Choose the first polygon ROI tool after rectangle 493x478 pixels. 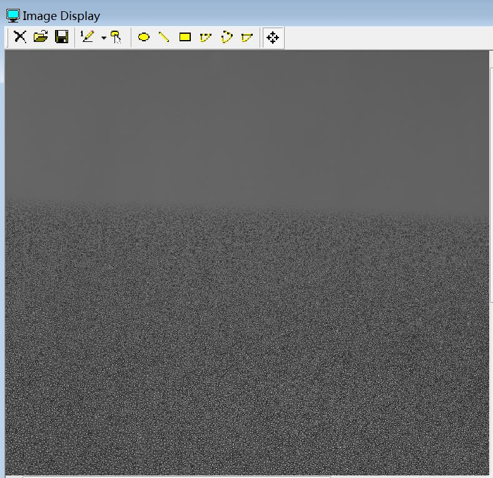(x=205, y=38)
